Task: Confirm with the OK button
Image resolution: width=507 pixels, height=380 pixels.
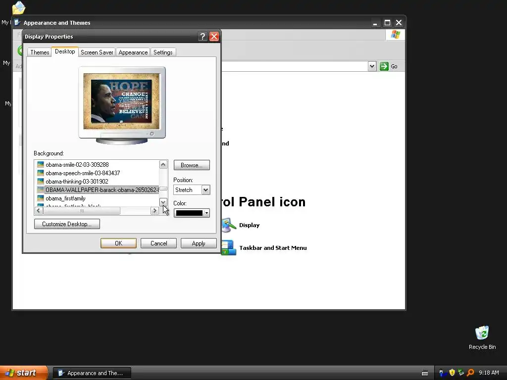Action: pos(118,243)
